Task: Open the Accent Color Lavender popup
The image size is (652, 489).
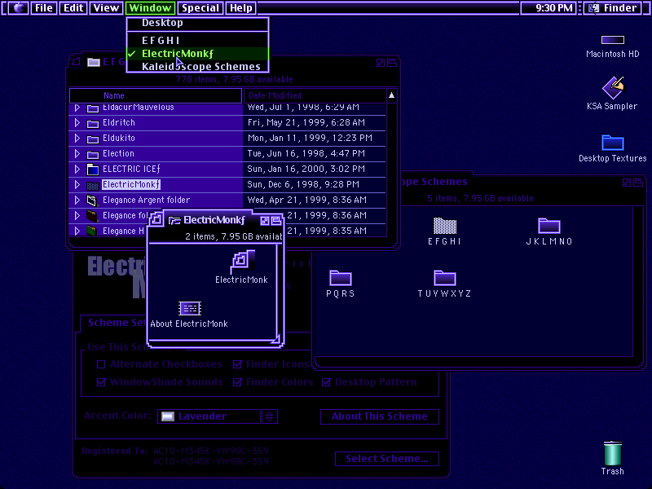Action: pos(209,416)
